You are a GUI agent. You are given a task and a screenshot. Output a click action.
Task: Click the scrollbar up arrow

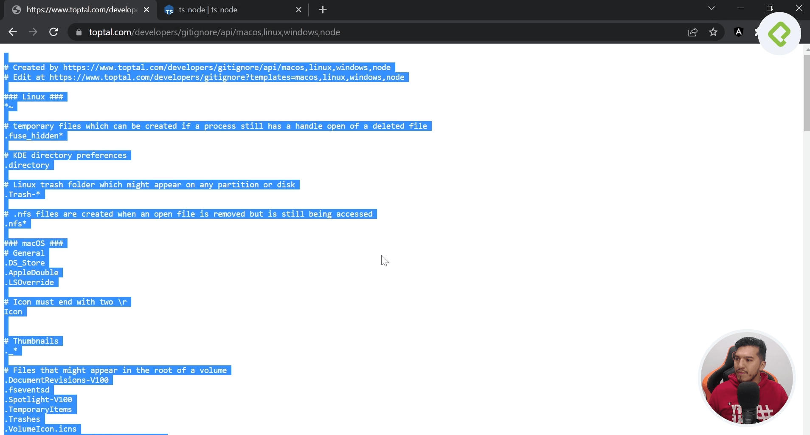click(807, 50)
